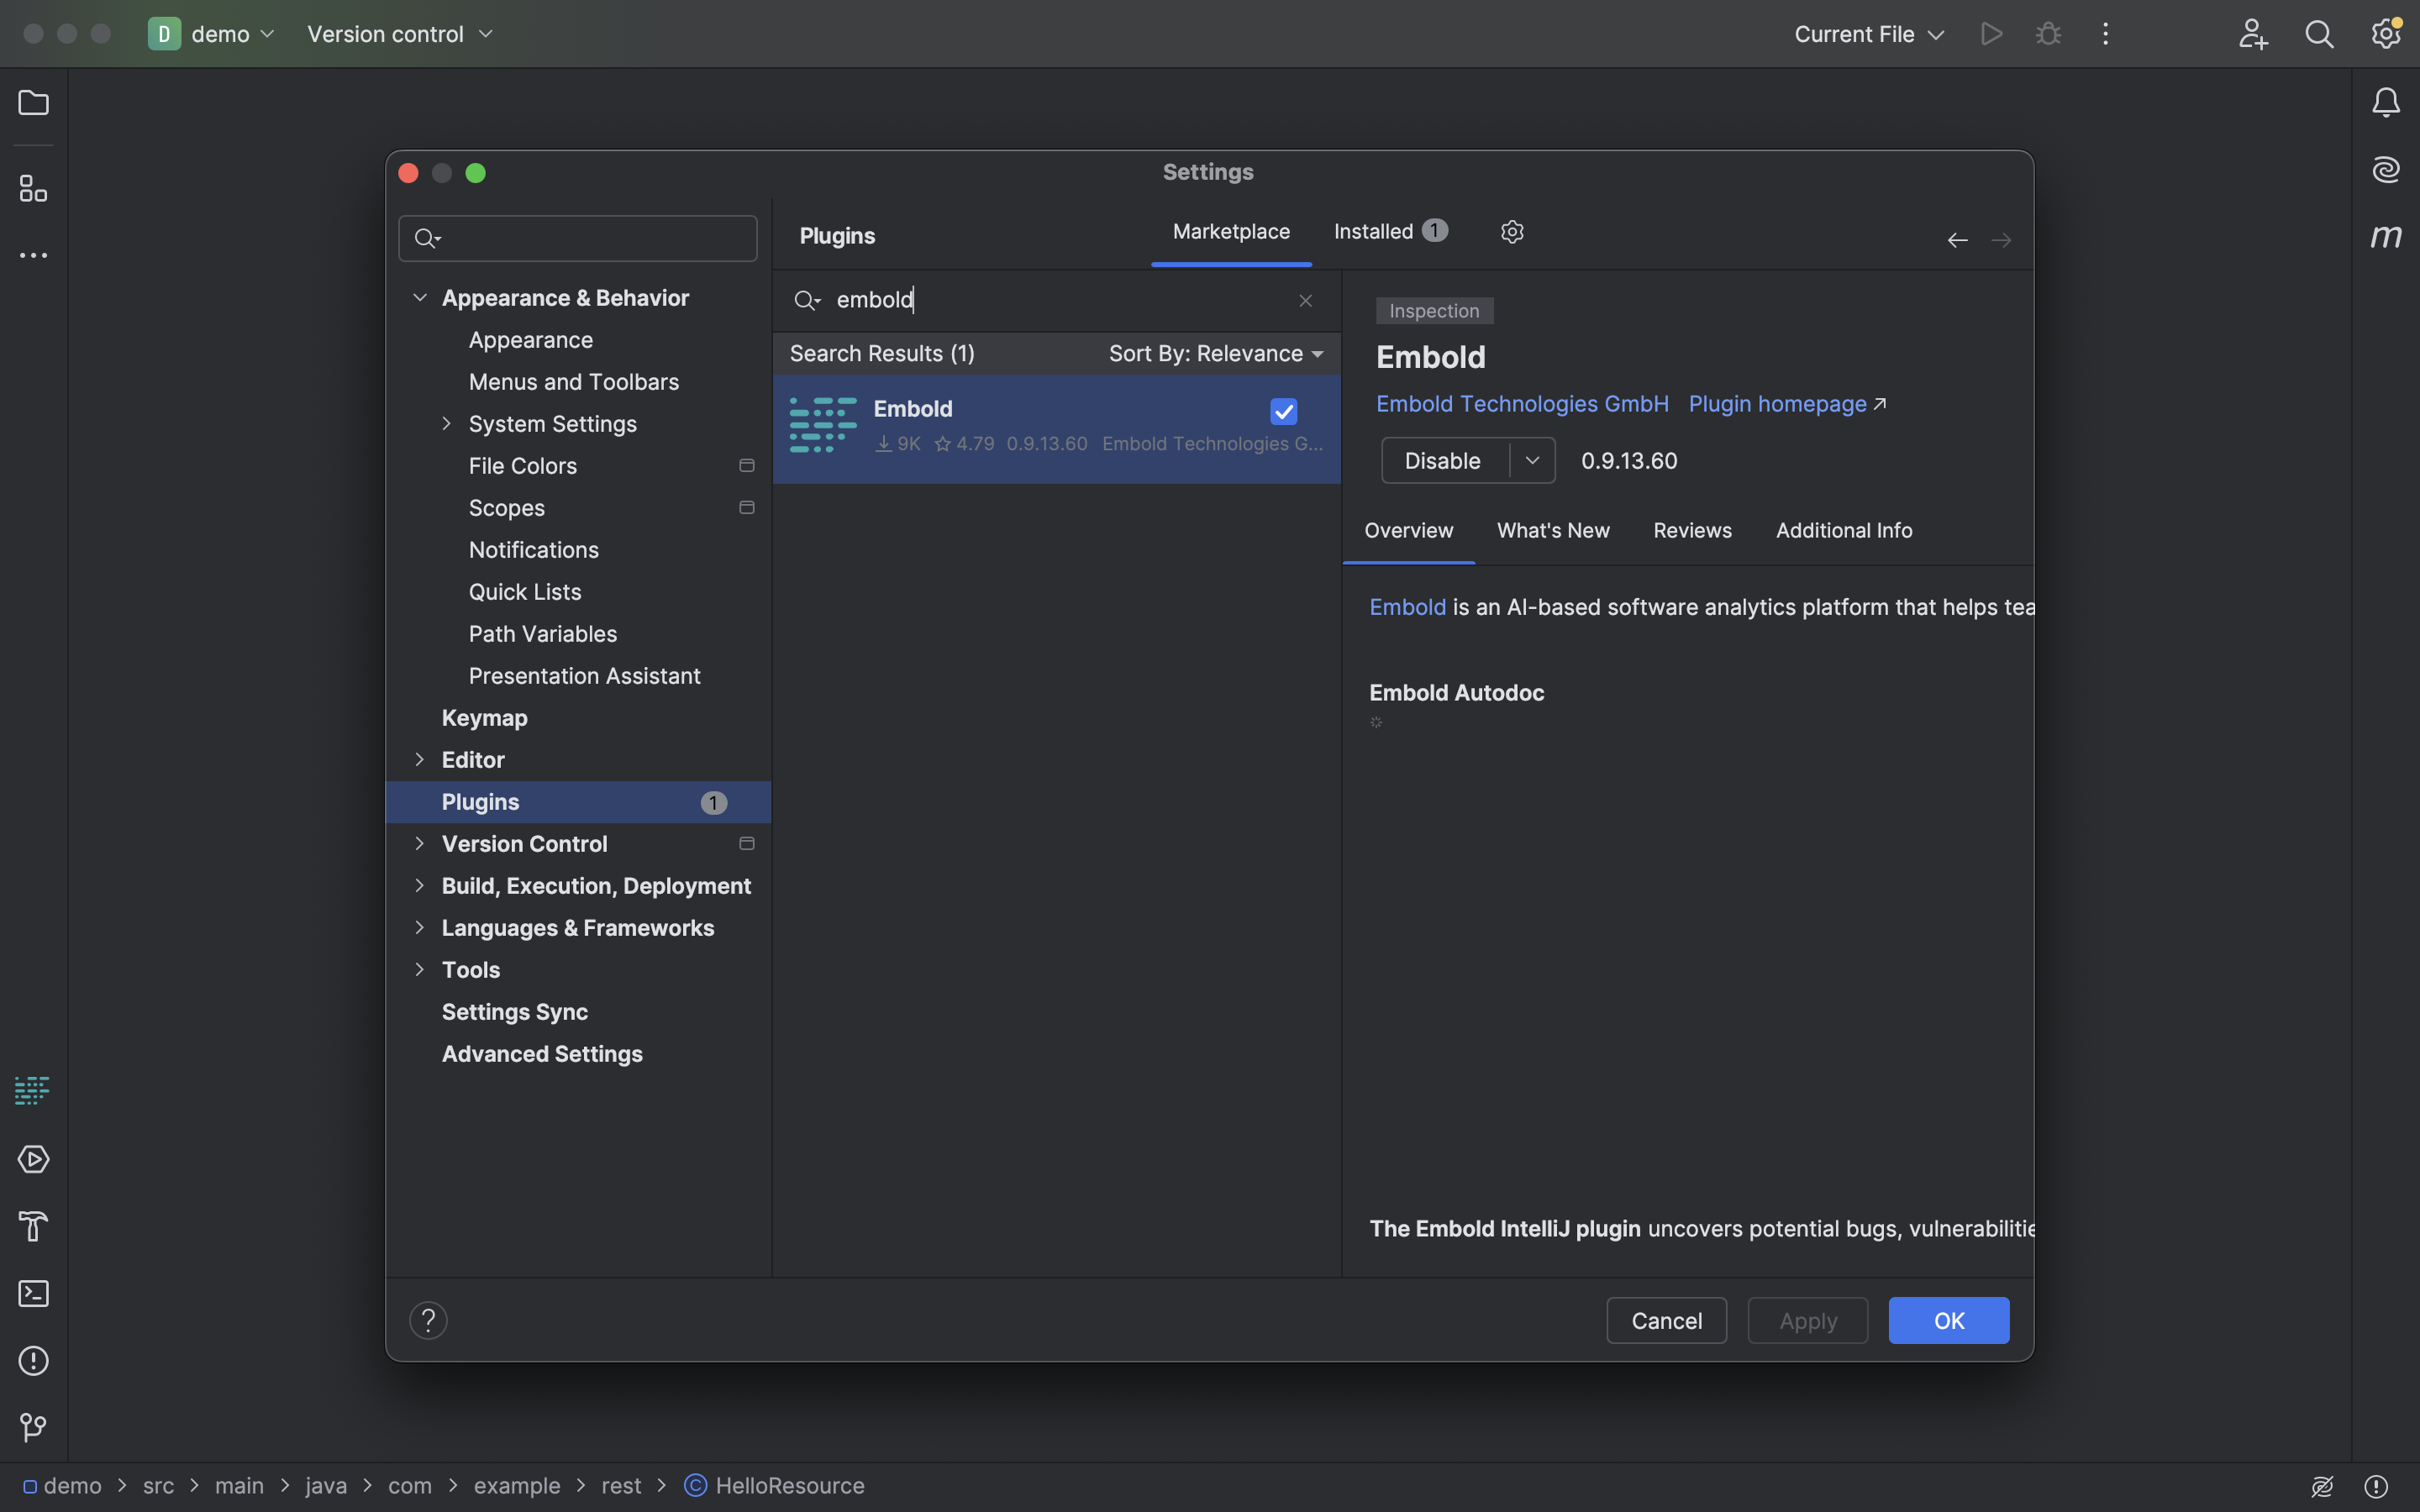The image size is (2420, 1512).
Task: Open the Run tool window
Action: pos(33,1159)
